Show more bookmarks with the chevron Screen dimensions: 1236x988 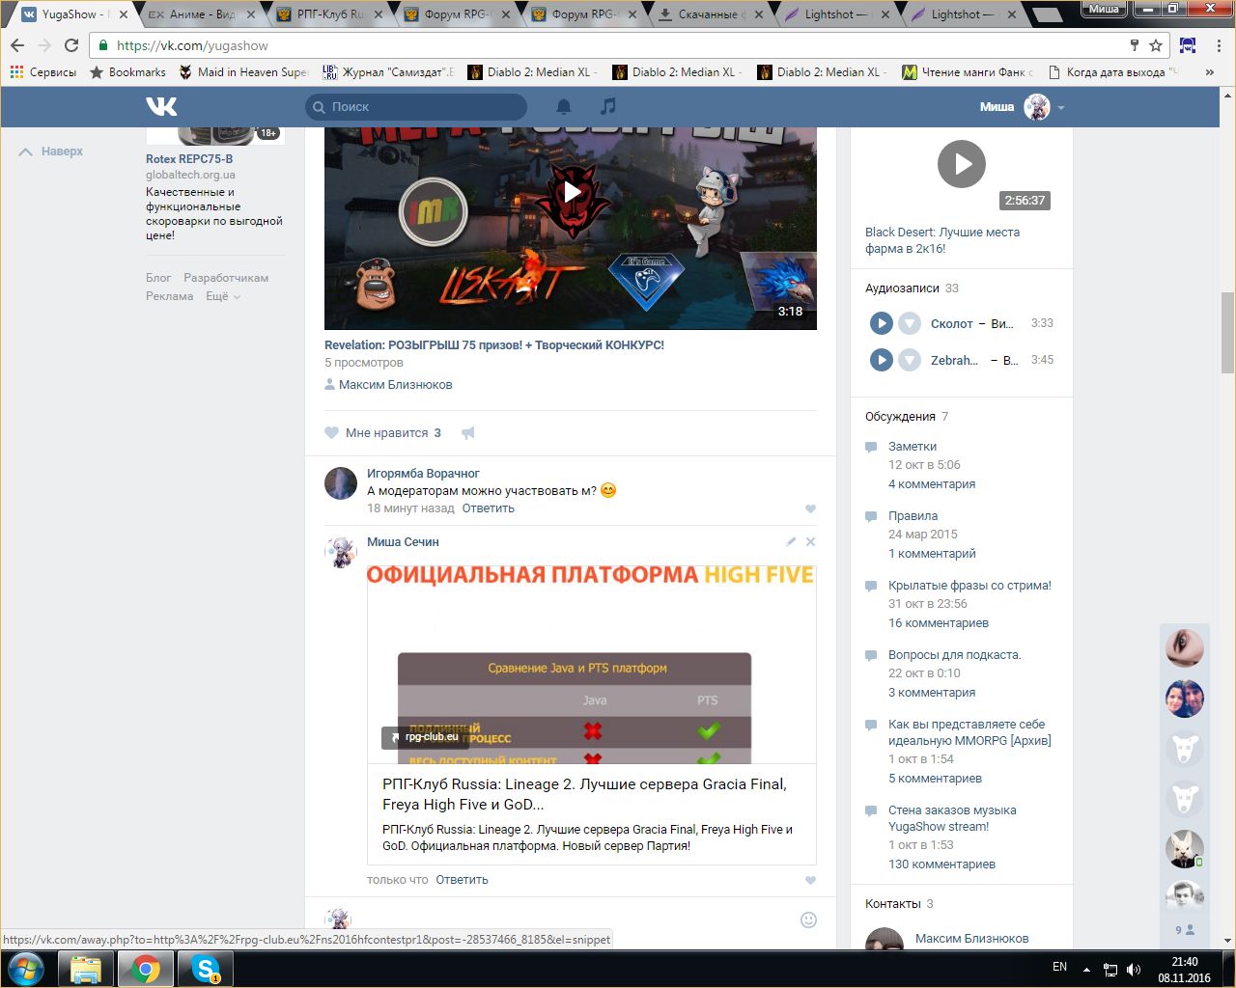(1209, 72)
